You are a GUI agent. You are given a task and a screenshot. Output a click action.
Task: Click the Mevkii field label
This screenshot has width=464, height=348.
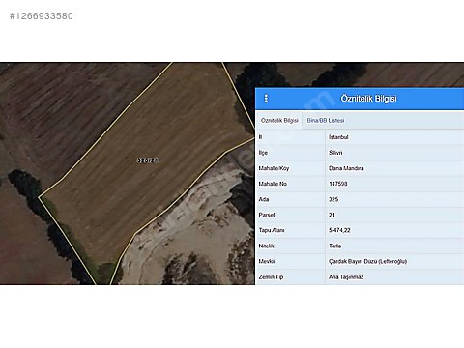(267, 261)
